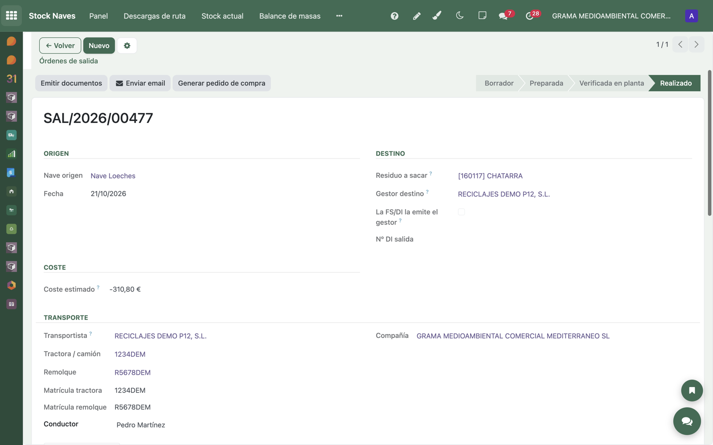The height and width of the screenshot is (445, 713).
Task: Open the floating bookmark button
Action: (x=692, y=391)
